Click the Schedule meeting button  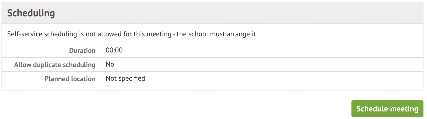(x=387, y=109)
